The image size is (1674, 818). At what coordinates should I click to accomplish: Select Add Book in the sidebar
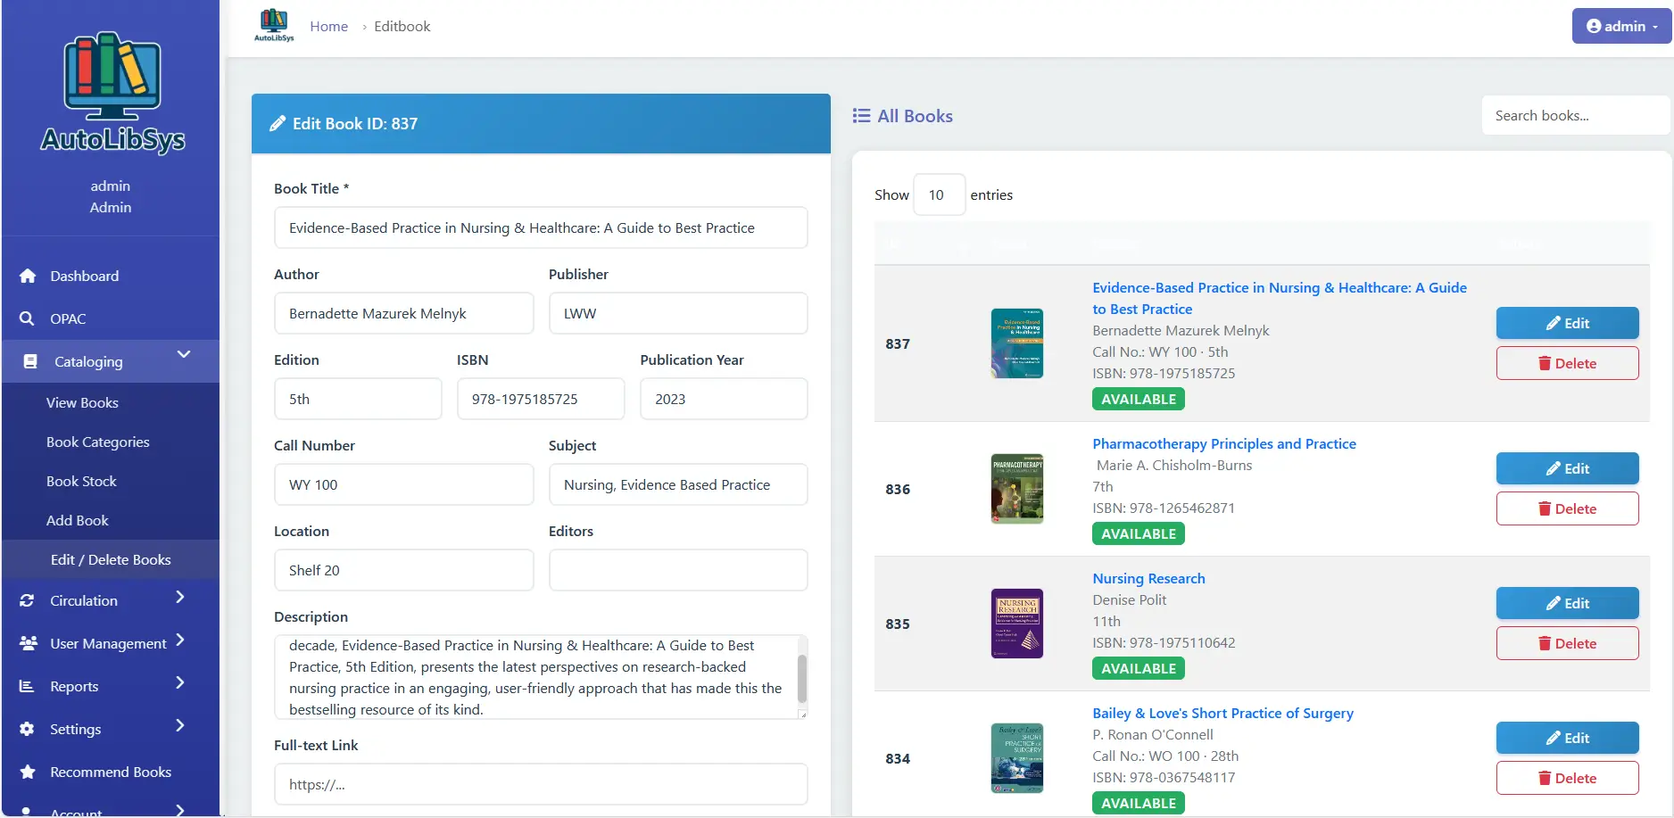(78, 520)
